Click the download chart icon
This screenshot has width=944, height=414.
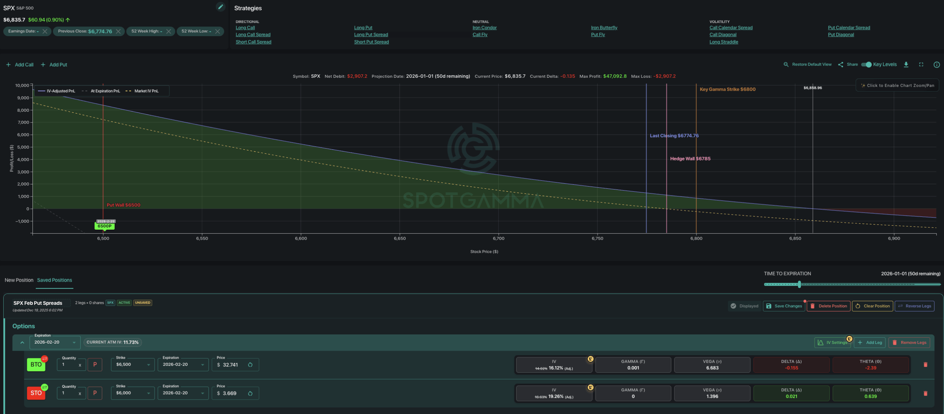click(906, 65)
